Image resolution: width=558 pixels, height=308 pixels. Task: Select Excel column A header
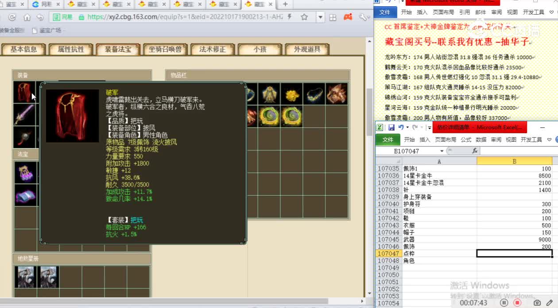click(439, 162)
